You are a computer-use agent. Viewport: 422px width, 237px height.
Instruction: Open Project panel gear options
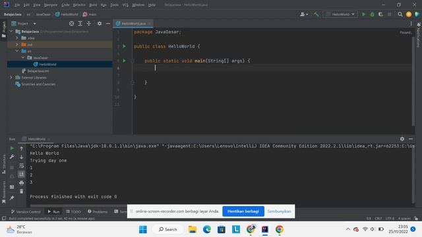pyautogui.click(x=100, y=24)
